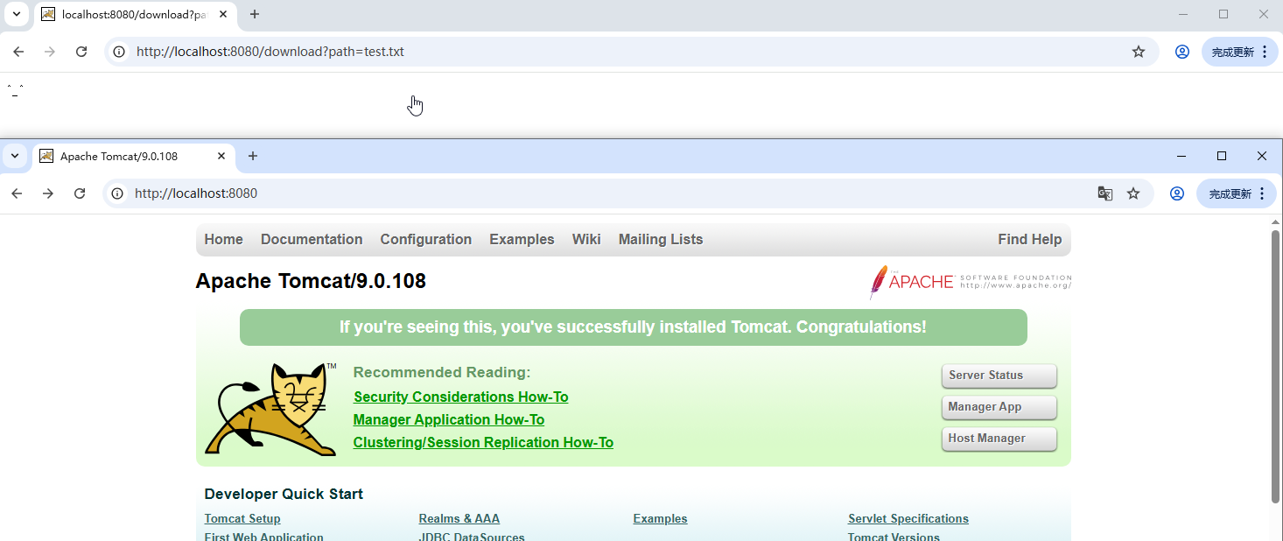Click the Tomcat cat mascot image
Viewport: 1283px width, 541px height.
click(x=270, y=410)
